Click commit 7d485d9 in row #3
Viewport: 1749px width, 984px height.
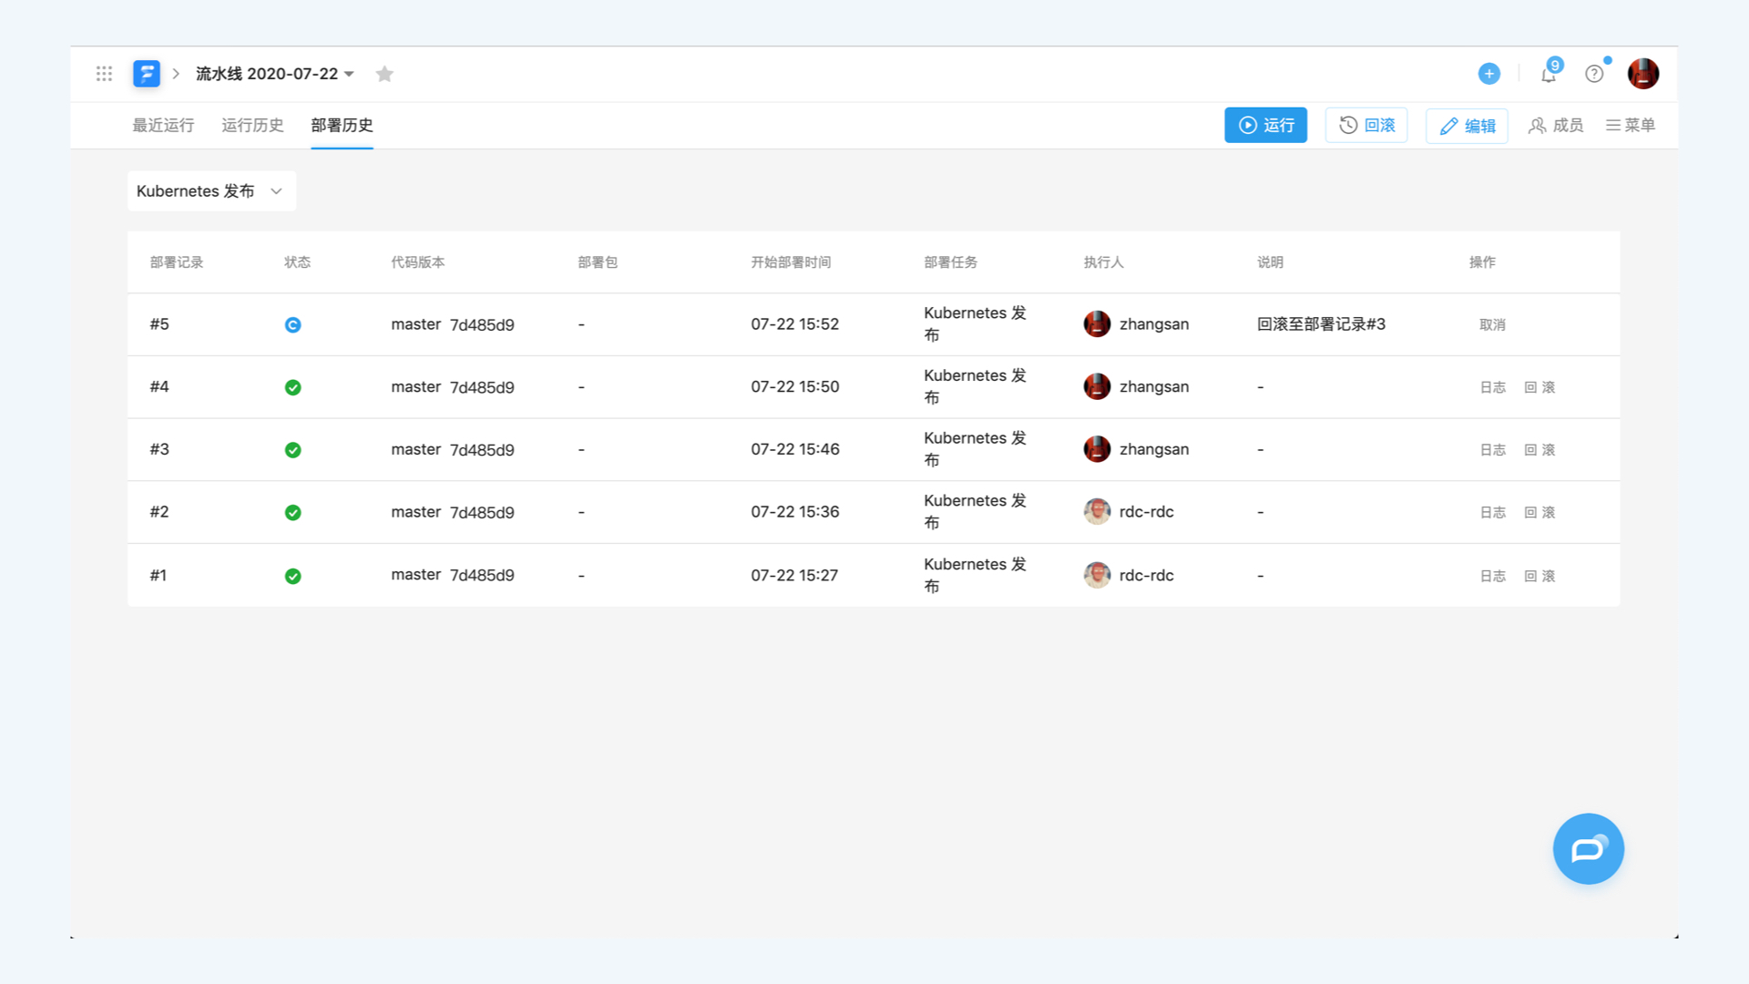pos(482,450)
